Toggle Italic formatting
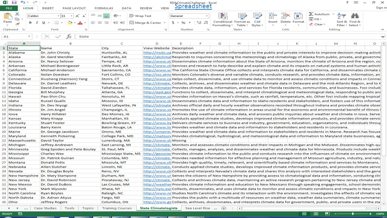 37,23
